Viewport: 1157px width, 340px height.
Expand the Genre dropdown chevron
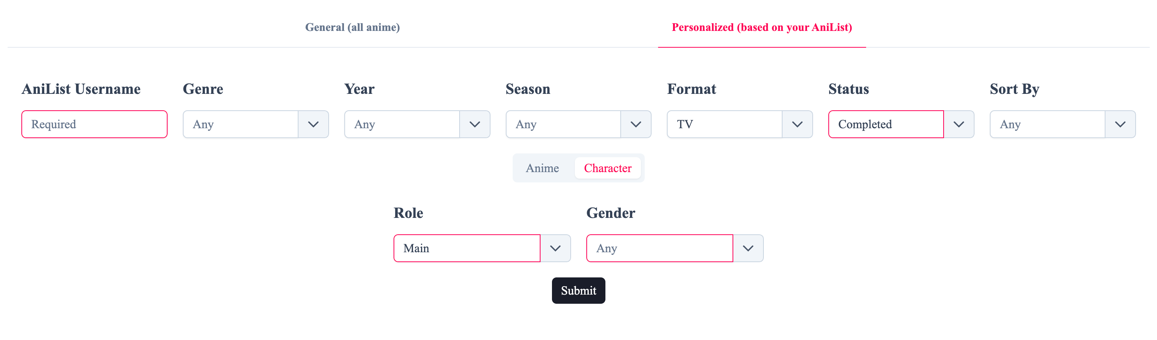[313, 124]
